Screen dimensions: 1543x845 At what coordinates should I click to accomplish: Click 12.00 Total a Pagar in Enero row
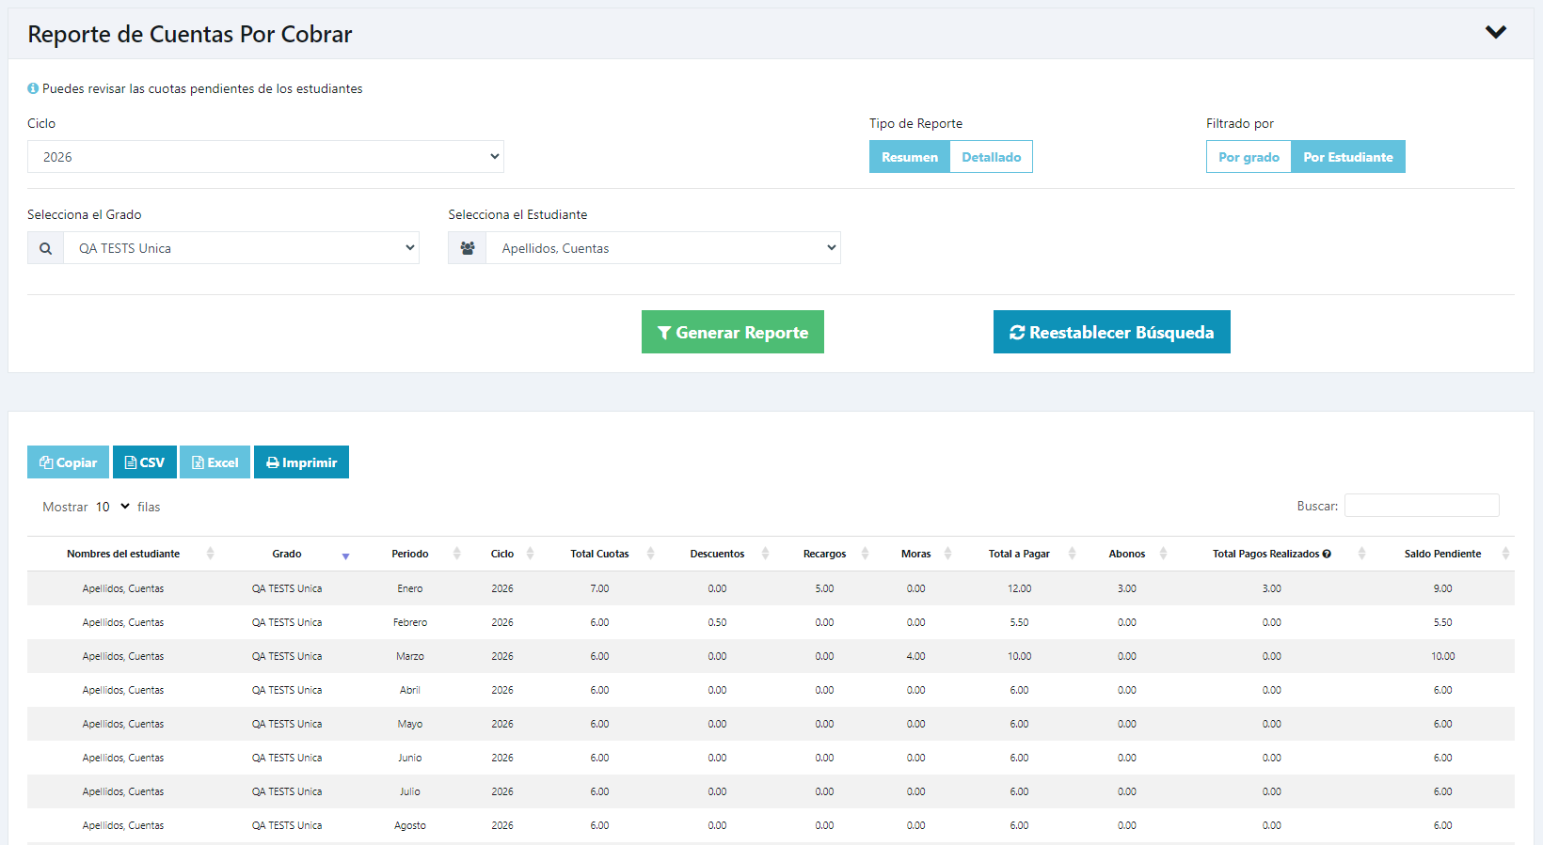pos(1019,588)
